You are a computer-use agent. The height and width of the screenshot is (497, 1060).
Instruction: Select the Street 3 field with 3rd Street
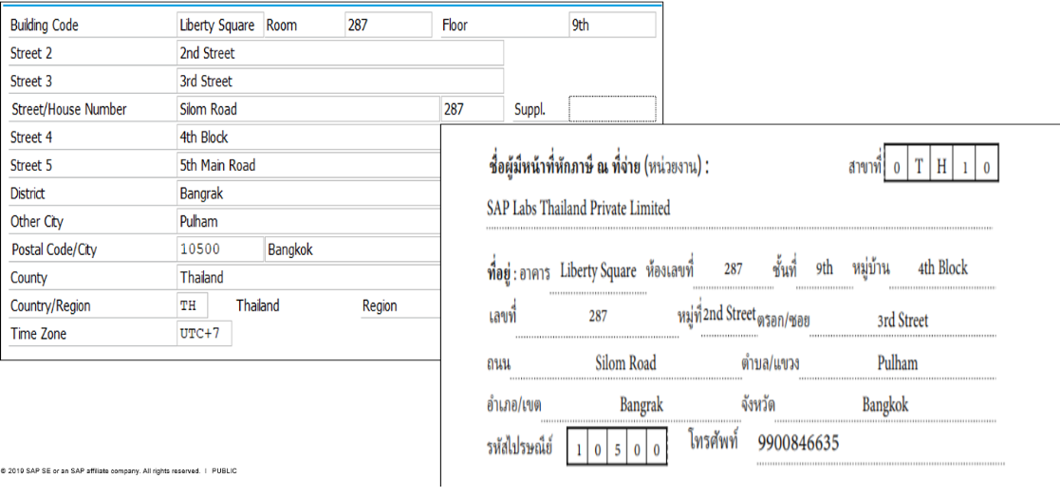pos(340,81)
